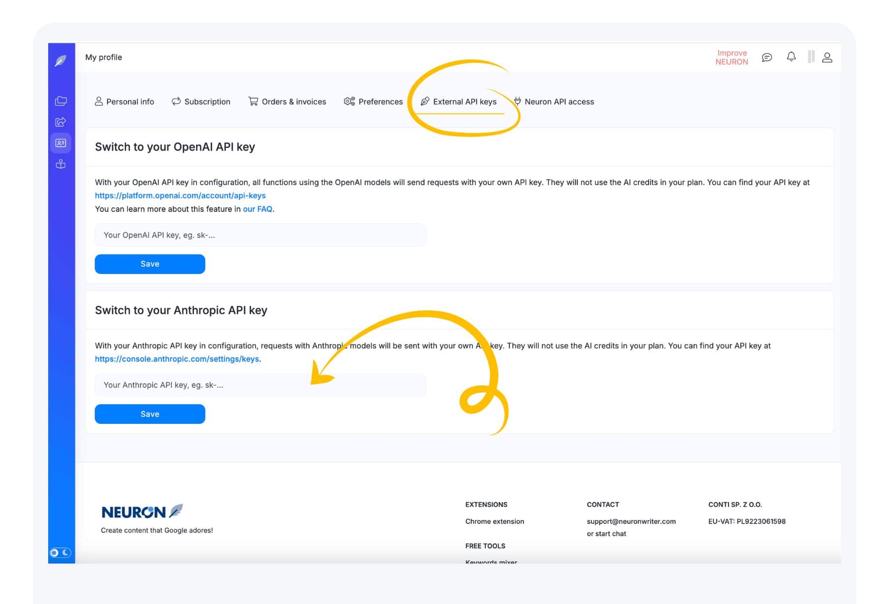Select the External API keys tab
Viewport: 885px width, 604px height.
pyautogui.click(x=459, y=102)
